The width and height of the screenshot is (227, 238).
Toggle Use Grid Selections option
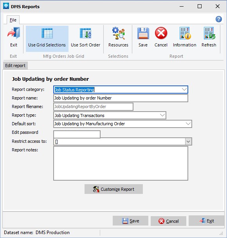[x=47, y=39]
